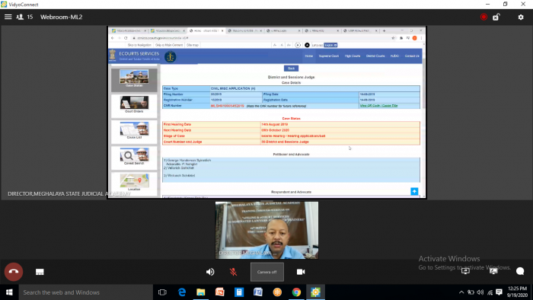Select NJDG in shared eCourts navigation

(x=394, y=56)
